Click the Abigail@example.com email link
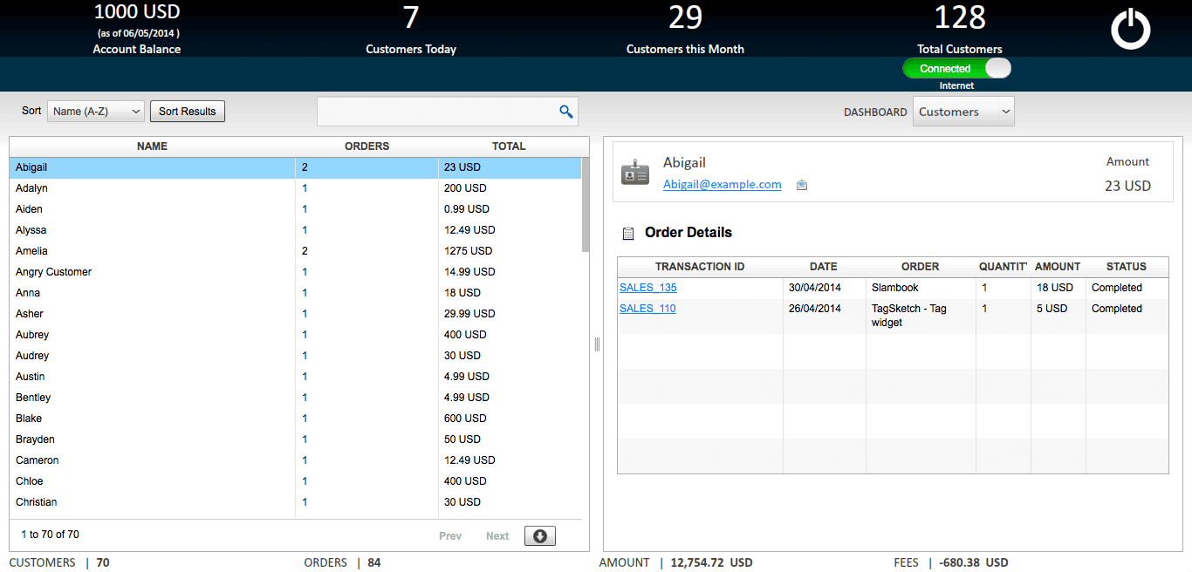The image size is (1192, 572). 722,185
